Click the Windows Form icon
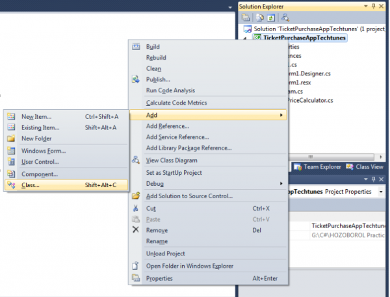Screen dimensions: 390x297 click(11, 151)
